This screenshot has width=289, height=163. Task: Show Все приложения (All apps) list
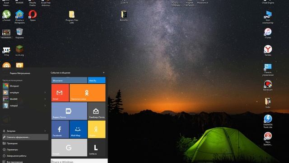[25, 162]
